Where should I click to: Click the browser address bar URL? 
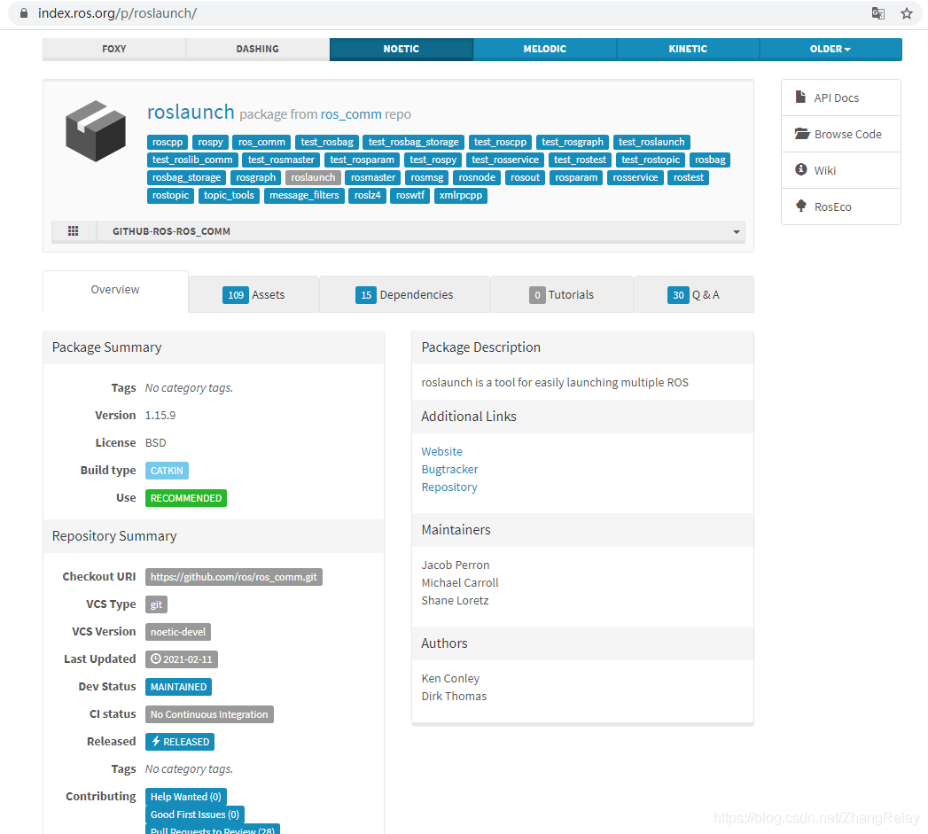tap(117, 13)
